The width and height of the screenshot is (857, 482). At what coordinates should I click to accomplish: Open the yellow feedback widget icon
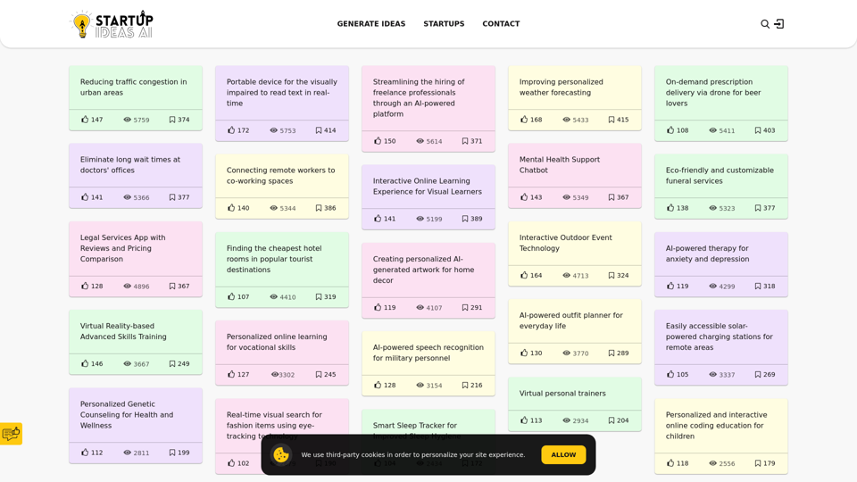tap(11, 434)
